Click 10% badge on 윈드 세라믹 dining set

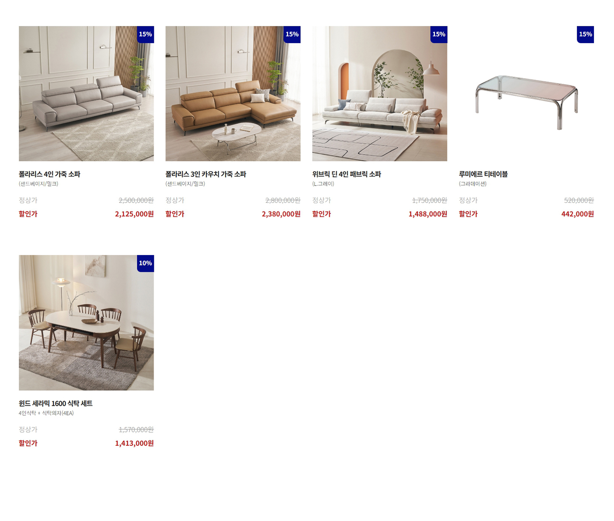[x=146, y=263]
